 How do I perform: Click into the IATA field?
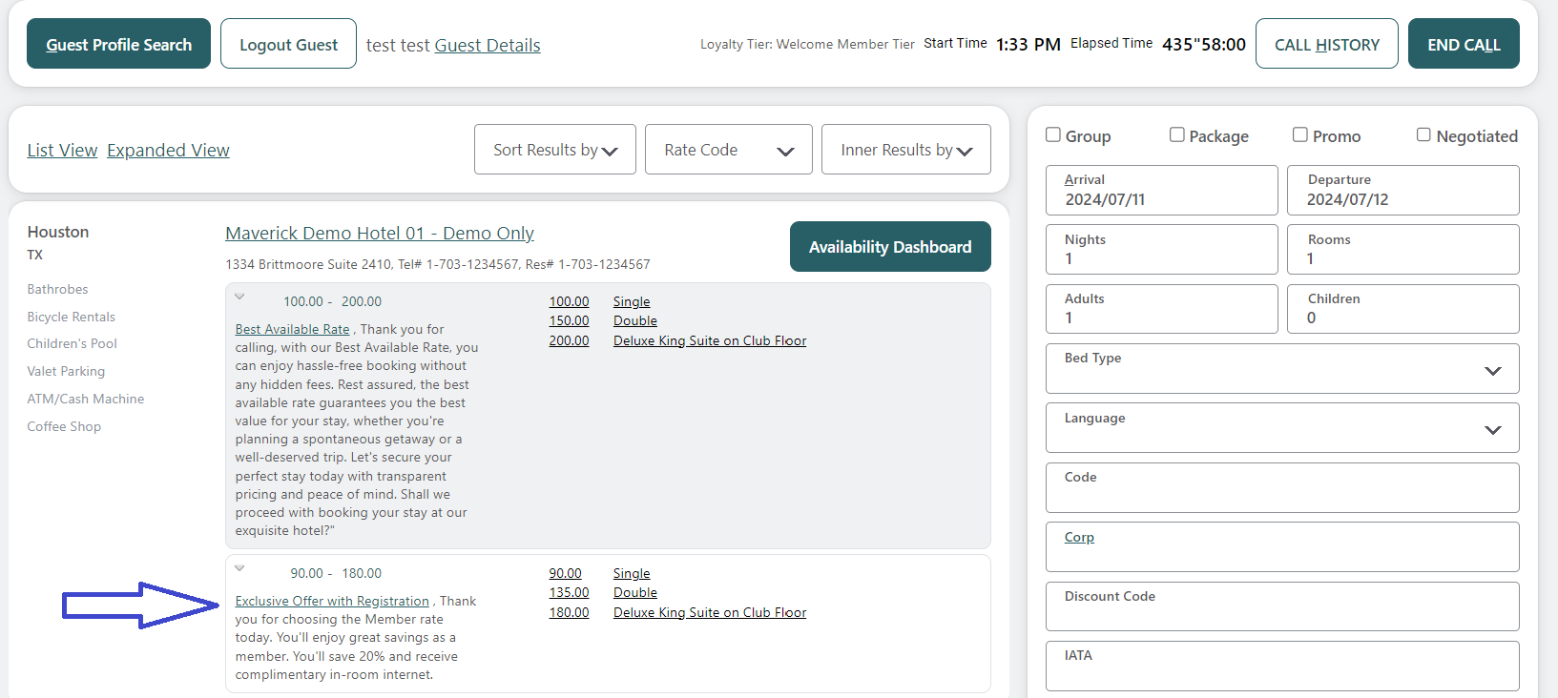click(x=1282, y=666)
